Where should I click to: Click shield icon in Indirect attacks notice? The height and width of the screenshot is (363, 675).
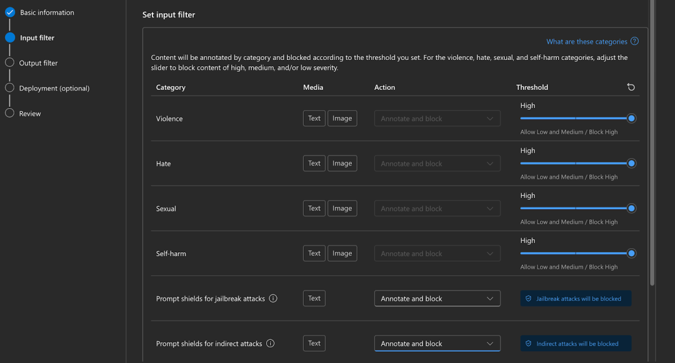(x=528, y=344)
